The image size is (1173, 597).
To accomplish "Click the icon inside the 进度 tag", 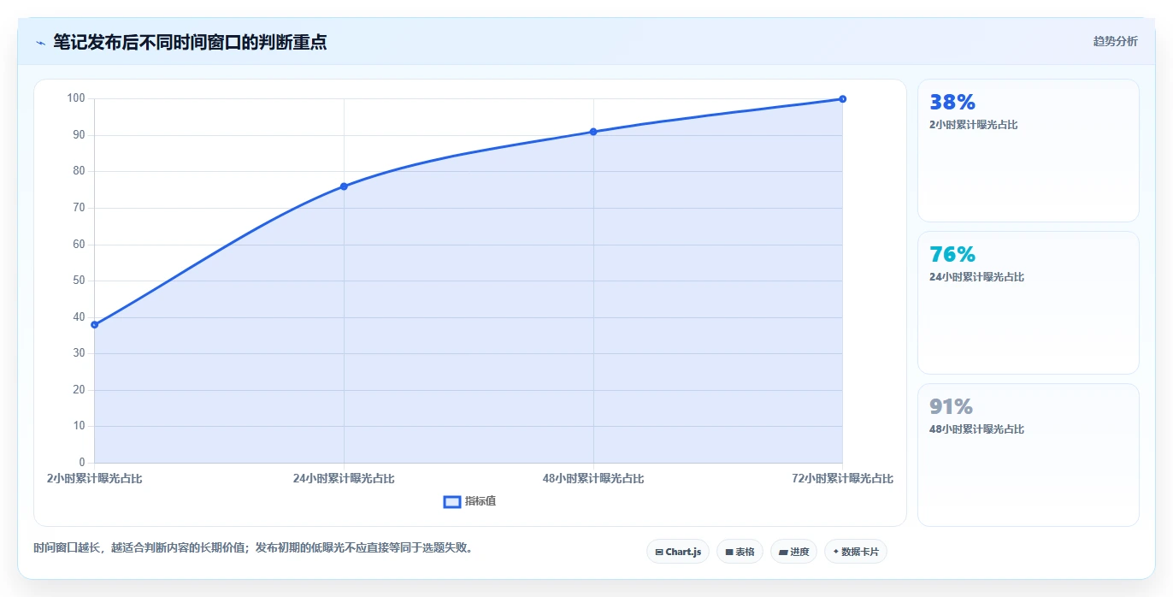I will [x=783, y=553].
